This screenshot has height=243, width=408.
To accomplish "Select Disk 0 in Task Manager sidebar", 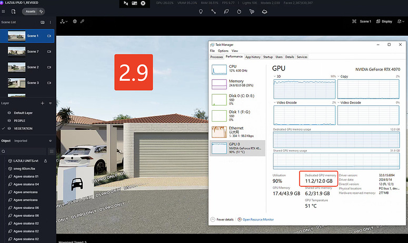I will click(237, 100).
